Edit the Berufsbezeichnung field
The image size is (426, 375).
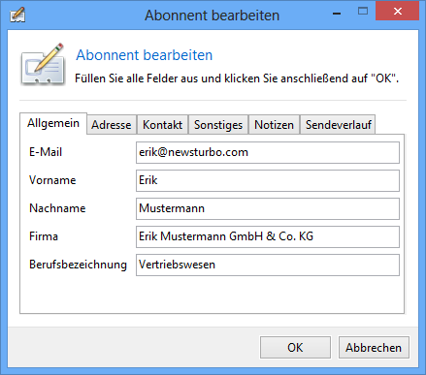click(x=268, y=265)
